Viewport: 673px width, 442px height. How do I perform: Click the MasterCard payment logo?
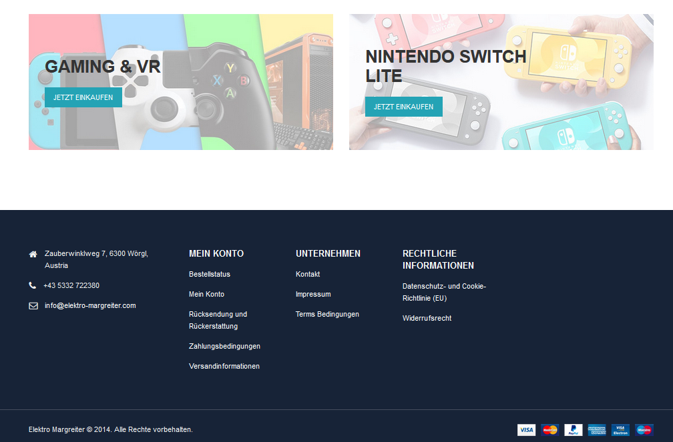550,429
